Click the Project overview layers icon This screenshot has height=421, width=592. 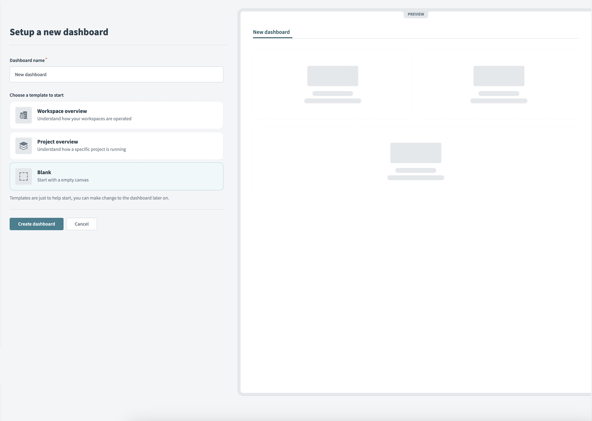[23, 146]
